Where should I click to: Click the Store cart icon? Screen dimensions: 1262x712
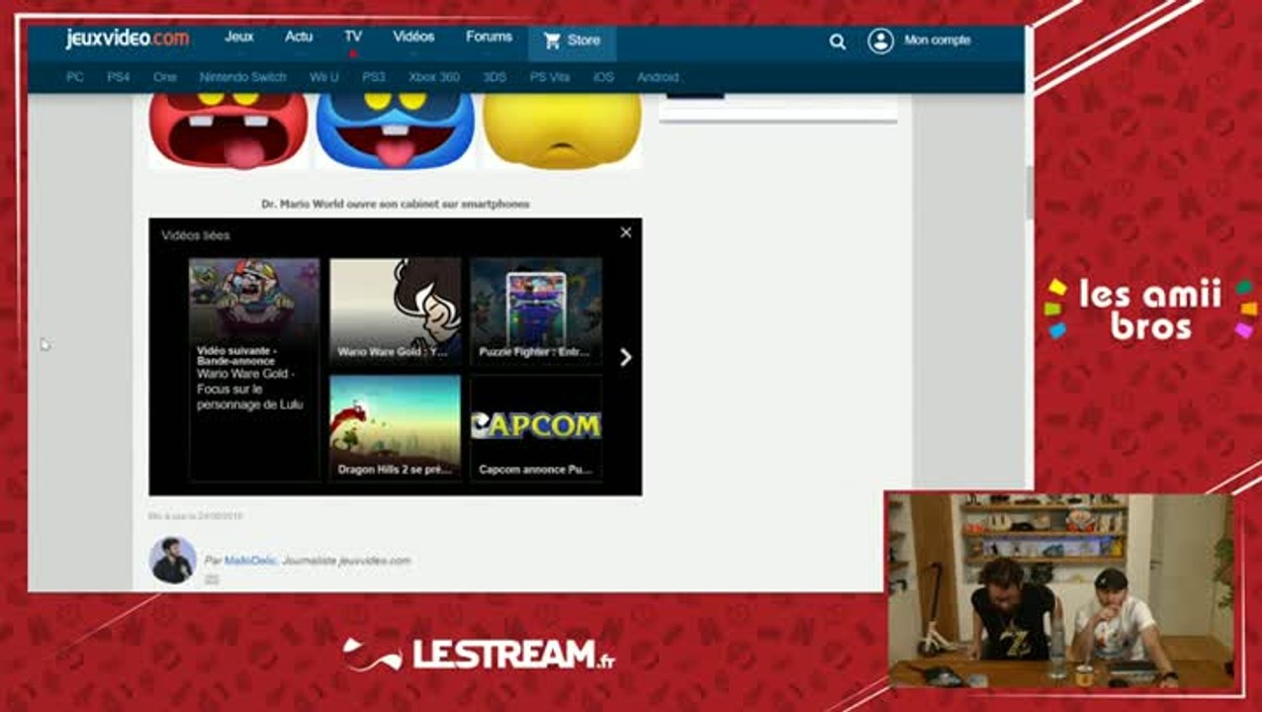(552, 41)
